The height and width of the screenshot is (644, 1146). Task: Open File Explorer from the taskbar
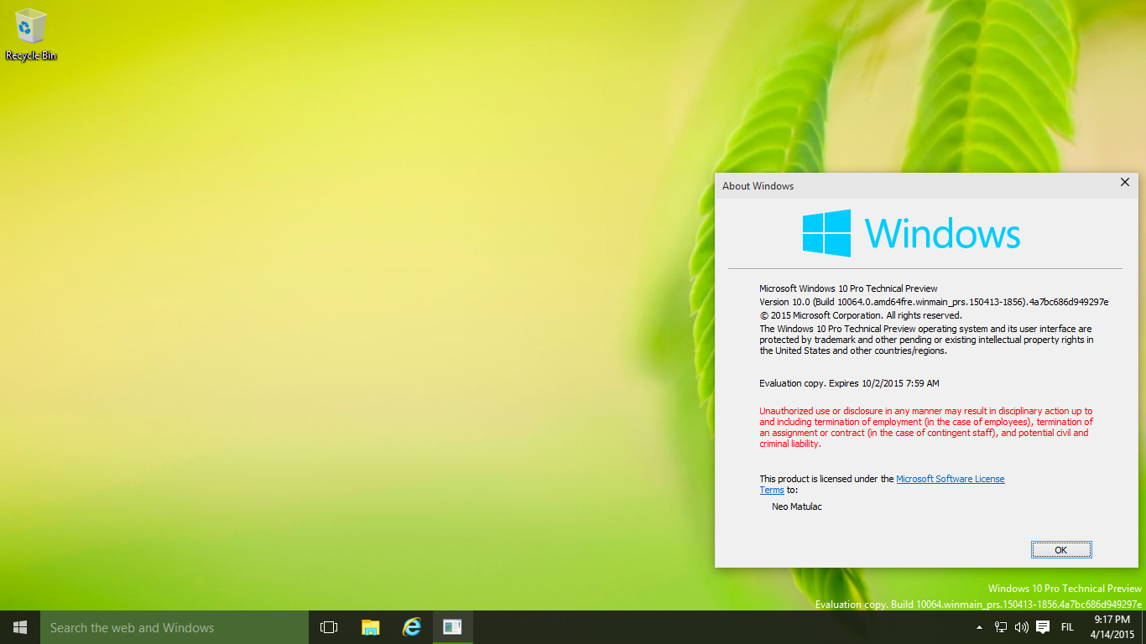[x=370, y=626]
